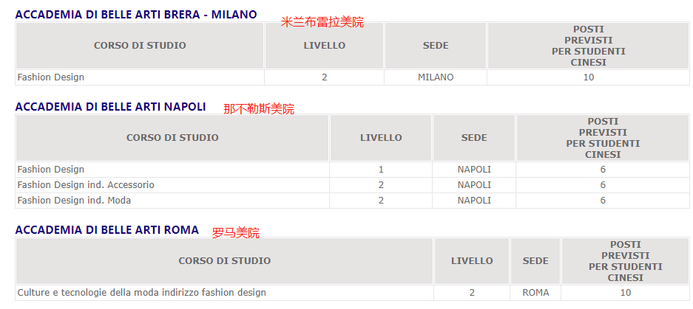Click the Posti Previsti header in Brera table
The height and width of the screenshot is (309, 693).
tap(588, 46)
